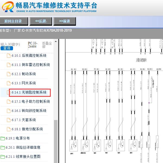Click the sidebar scroll-up arrow
163x163 pixels.
point(56,41)
